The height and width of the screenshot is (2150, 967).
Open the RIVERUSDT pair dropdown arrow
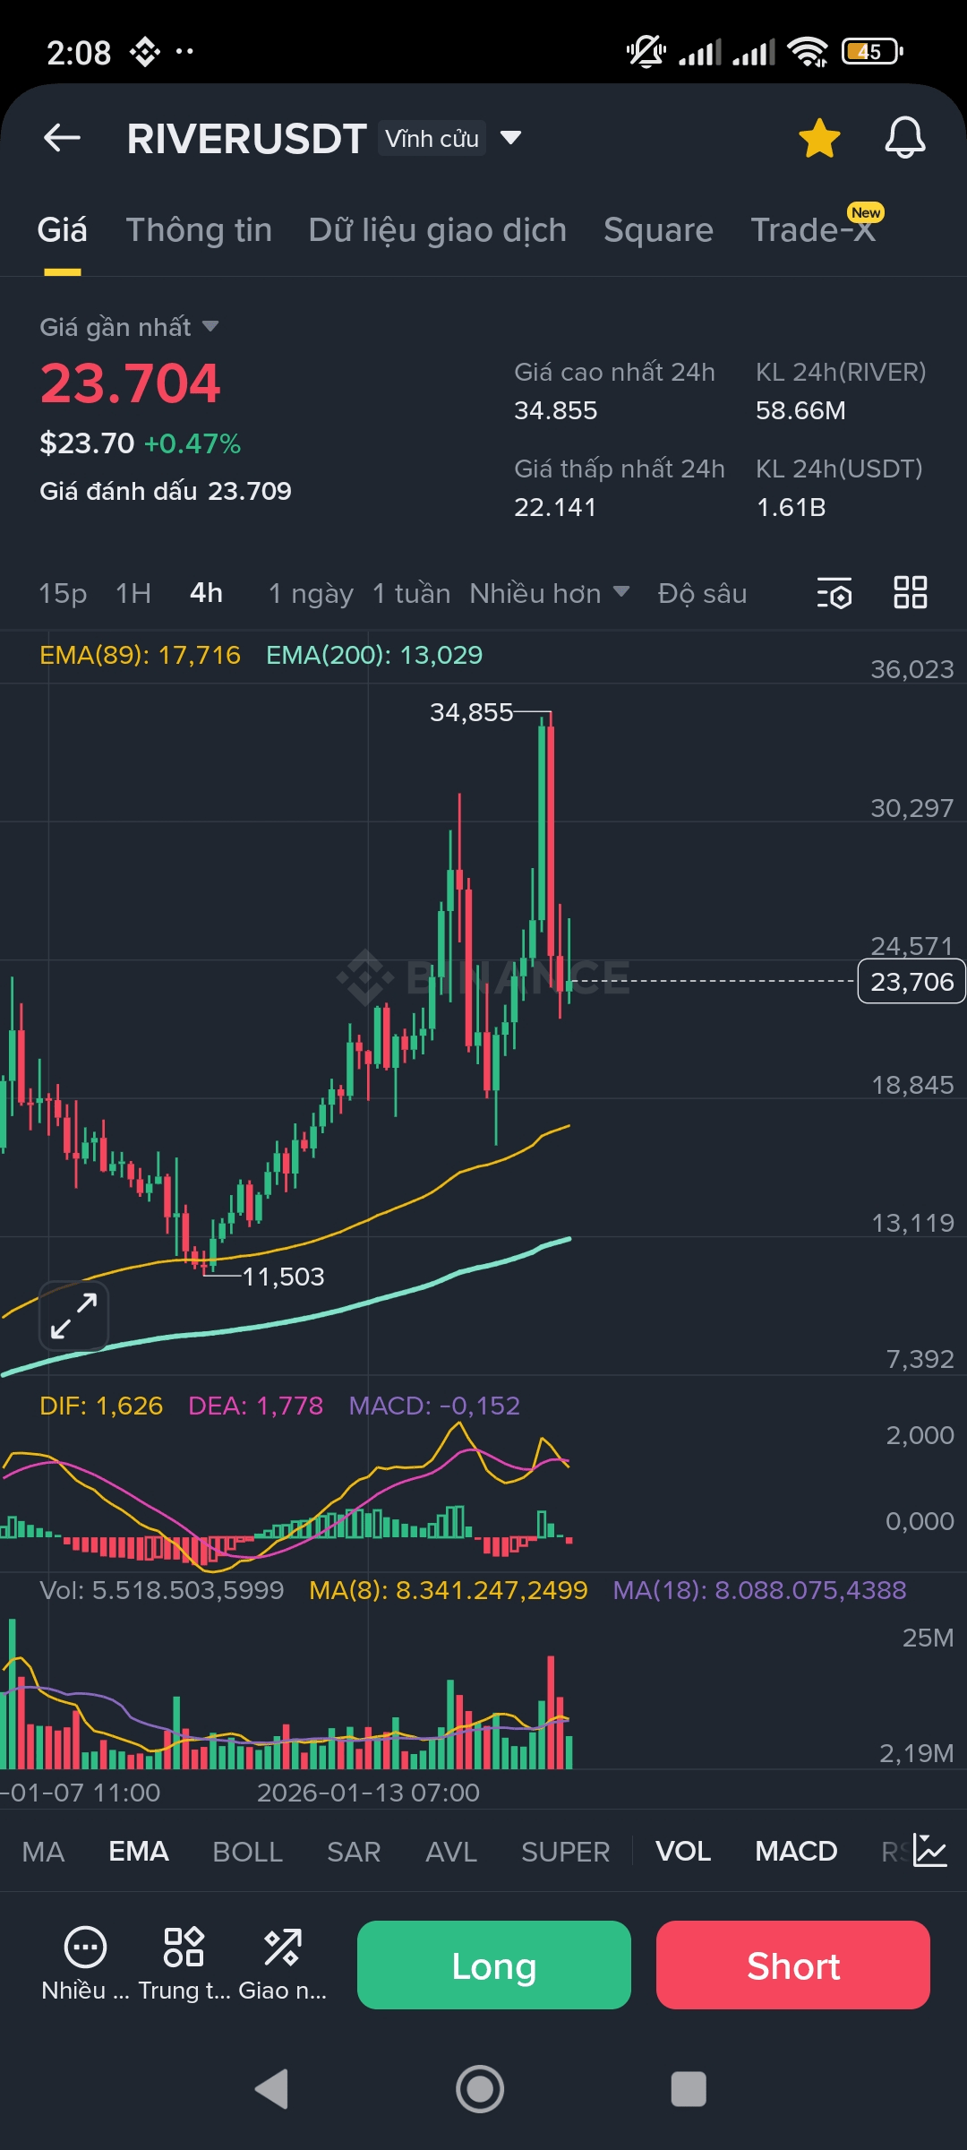tap(510, 138)
